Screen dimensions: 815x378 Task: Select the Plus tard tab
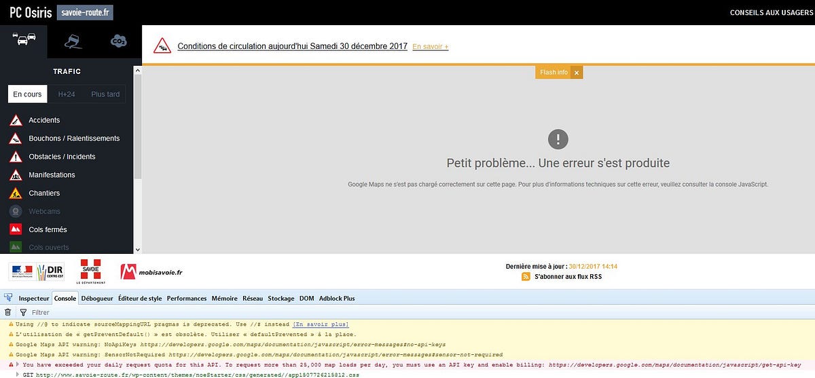[x=105, y=94]
